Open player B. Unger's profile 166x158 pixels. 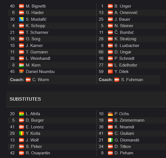pos(123,6)
